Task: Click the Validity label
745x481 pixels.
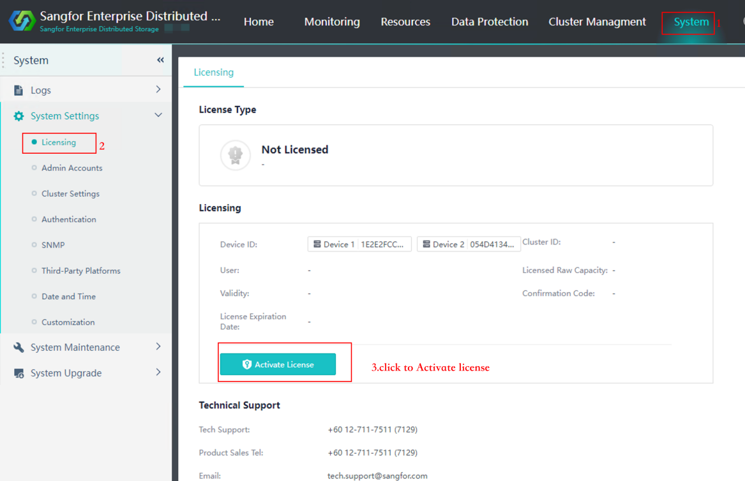Action: pyautogui.click(x=234, y=293)
